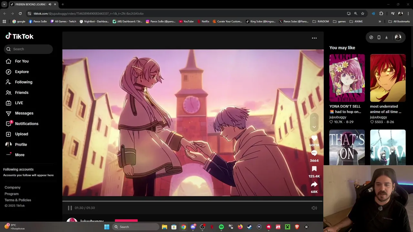Open the browser zoom magnifier icon
The width and height of the screenshot is (413, 232).
click(x=356, y=14)
